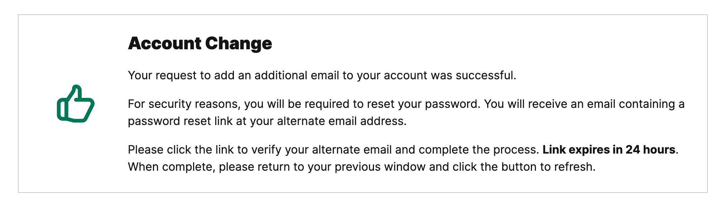Viewport: 725px width, 210px height.
Task: Click the green thumbs-up icon
Action: pos(76,104)
